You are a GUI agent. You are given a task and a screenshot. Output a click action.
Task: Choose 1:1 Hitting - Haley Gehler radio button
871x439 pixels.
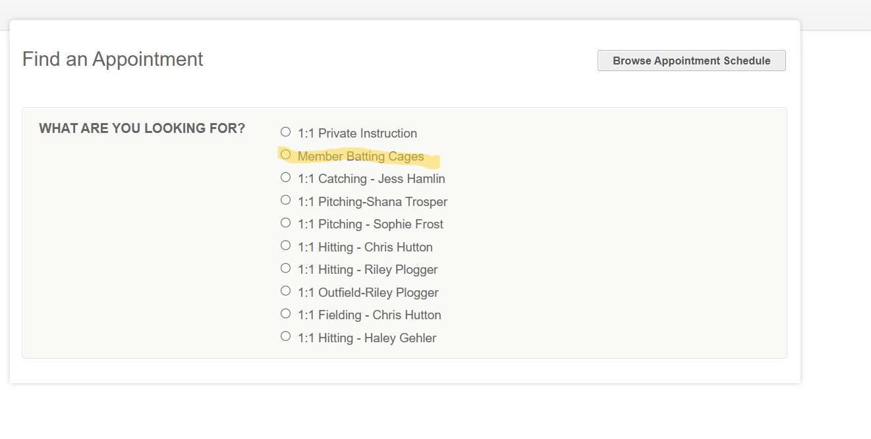pyautogui.click(x=285, y=336)
